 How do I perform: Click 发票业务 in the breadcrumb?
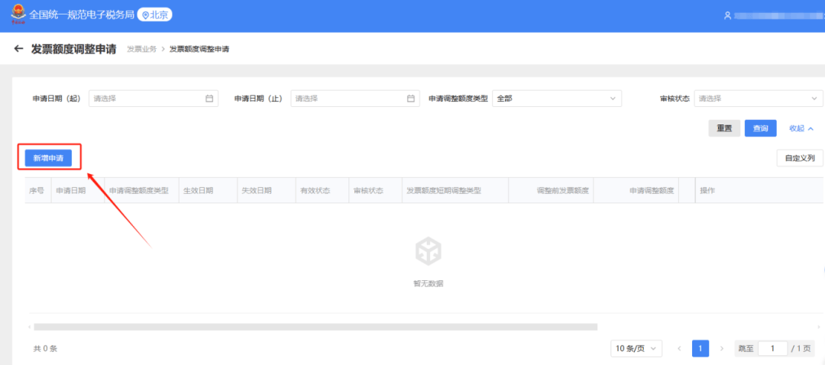click(141, 49)
